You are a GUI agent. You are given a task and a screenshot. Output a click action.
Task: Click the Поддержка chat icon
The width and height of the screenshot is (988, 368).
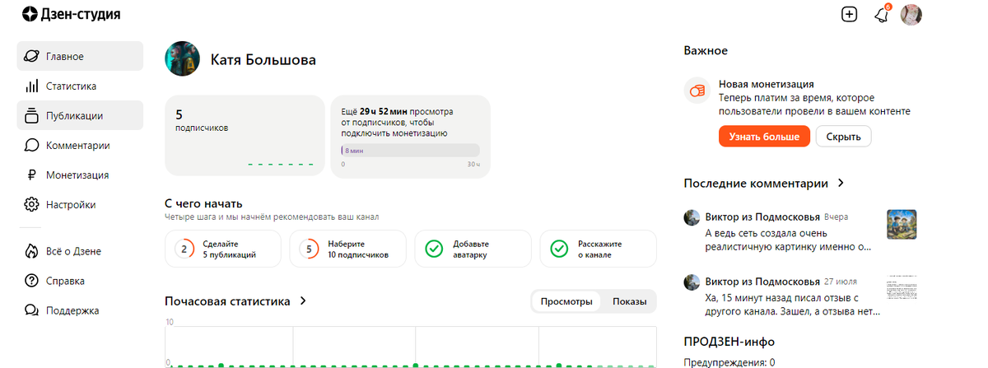32,310
